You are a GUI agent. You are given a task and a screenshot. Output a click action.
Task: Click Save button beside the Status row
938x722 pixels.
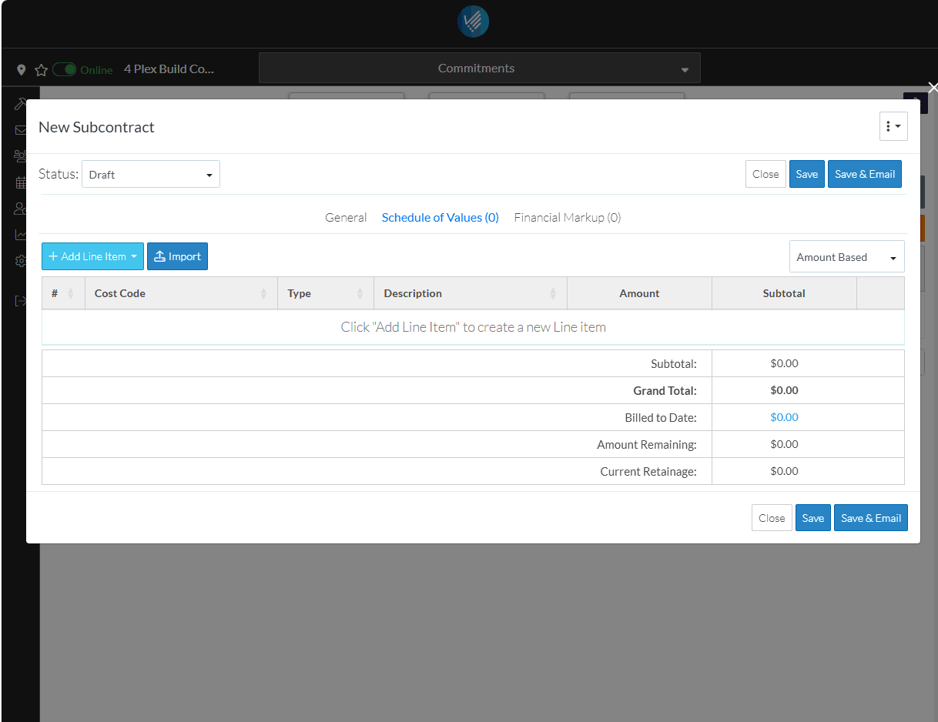point(807,174)
